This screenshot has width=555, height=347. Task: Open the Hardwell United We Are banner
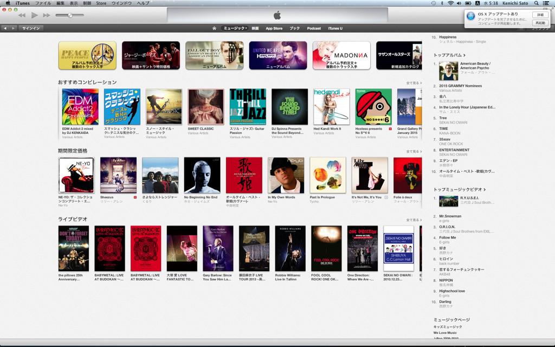tap(278, 55)
